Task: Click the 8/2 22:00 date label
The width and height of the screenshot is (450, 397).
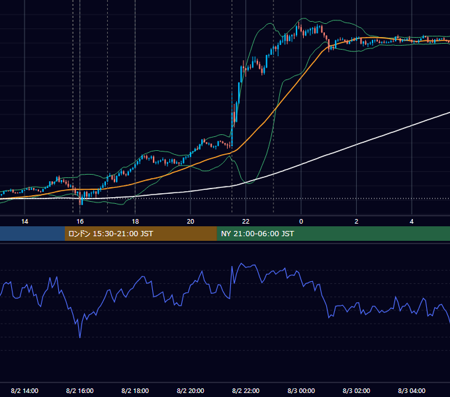Action: tap(246, 390)
